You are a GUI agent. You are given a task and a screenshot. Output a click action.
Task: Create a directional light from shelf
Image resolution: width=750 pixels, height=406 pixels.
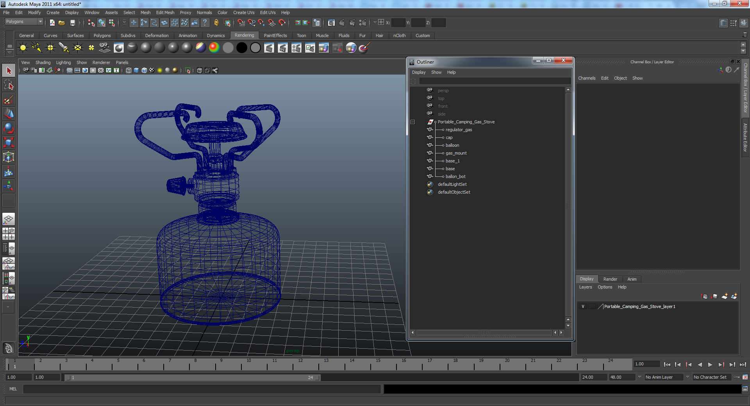(37, 48)
